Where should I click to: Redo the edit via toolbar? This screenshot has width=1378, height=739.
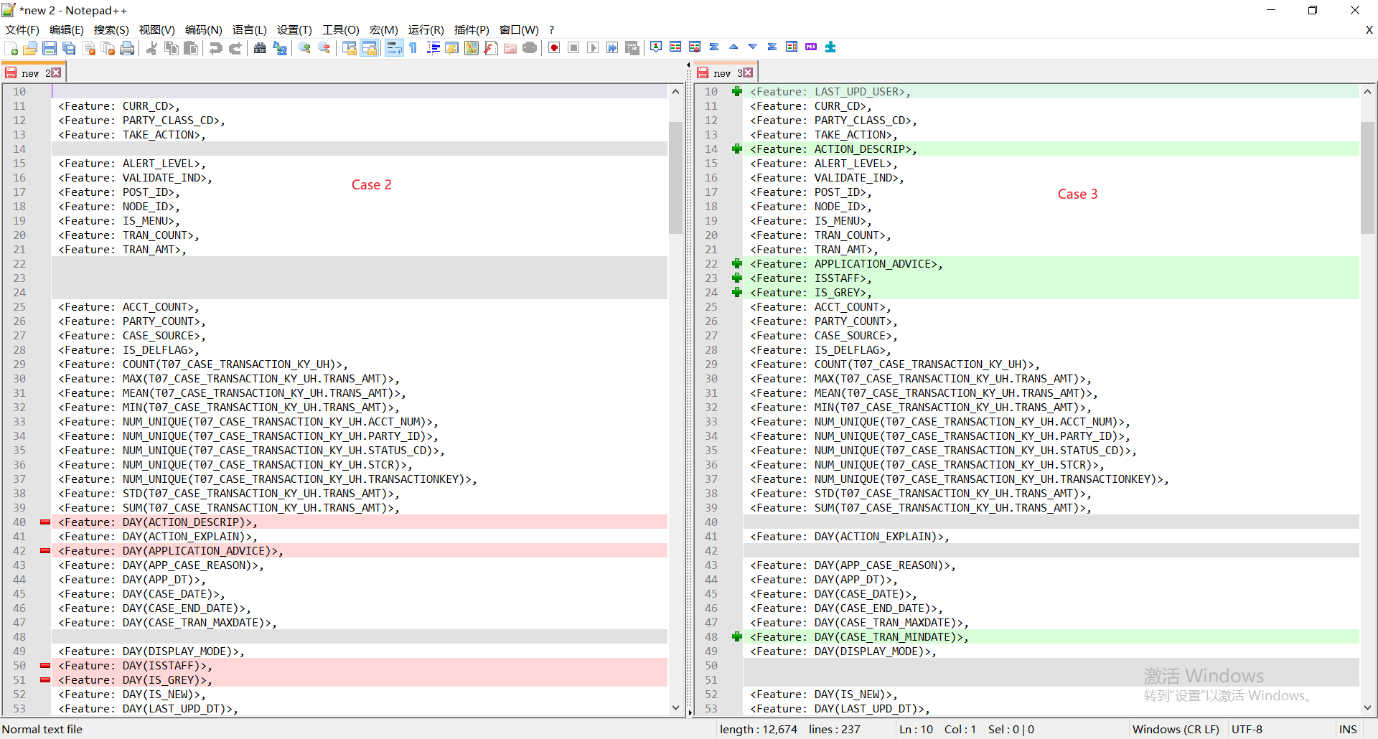235,48
